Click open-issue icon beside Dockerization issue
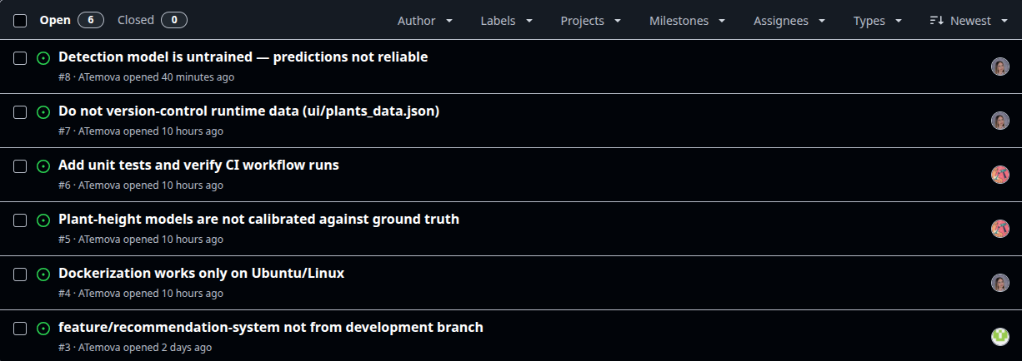This screenshot has width=1022, height=361. tap(43, 274)
